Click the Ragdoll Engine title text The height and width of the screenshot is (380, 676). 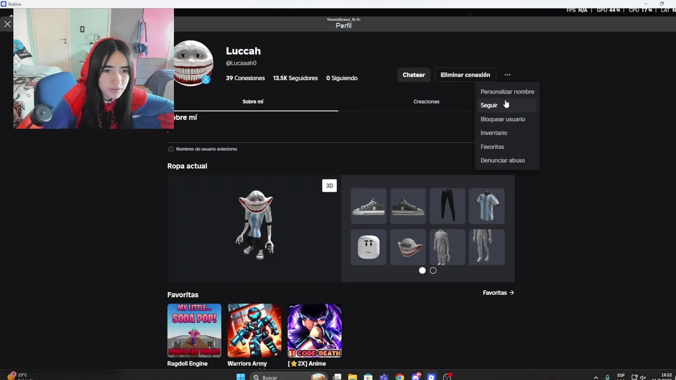(x=187, y=364)
